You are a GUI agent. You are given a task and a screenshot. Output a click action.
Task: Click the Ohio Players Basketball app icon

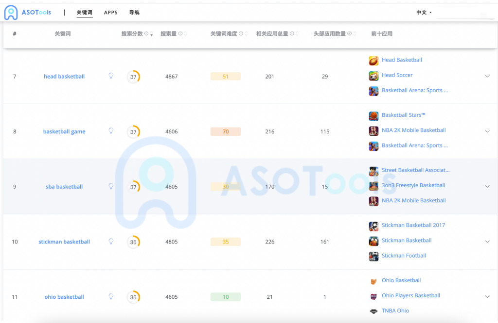pos(373,296)
